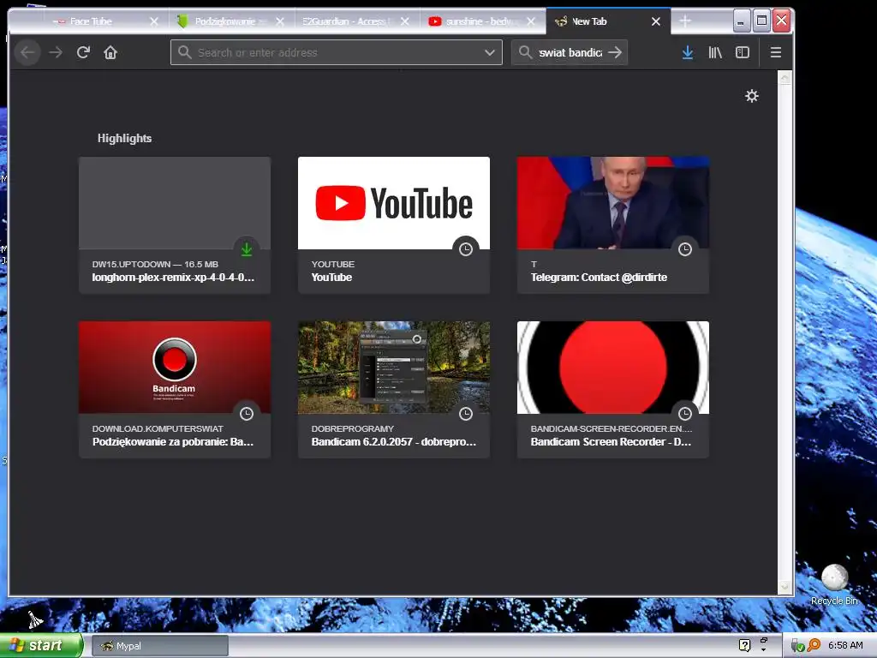Click the DOWNLOAD.KOMPUTERSWIAT source label

(158, 428)
